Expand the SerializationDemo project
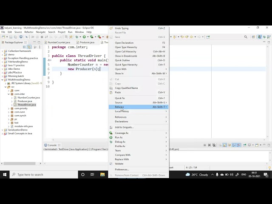Viewport: 272px width, 204px height. (x=2, y=130)
